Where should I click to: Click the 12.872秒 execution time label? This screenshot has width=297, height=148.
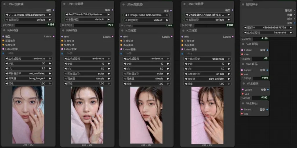pos(67,25)
